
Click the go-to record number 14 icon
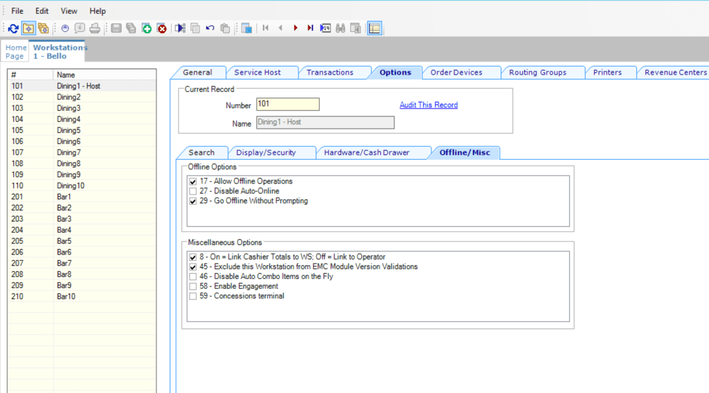pyautogui.click(x=325, y=28)
